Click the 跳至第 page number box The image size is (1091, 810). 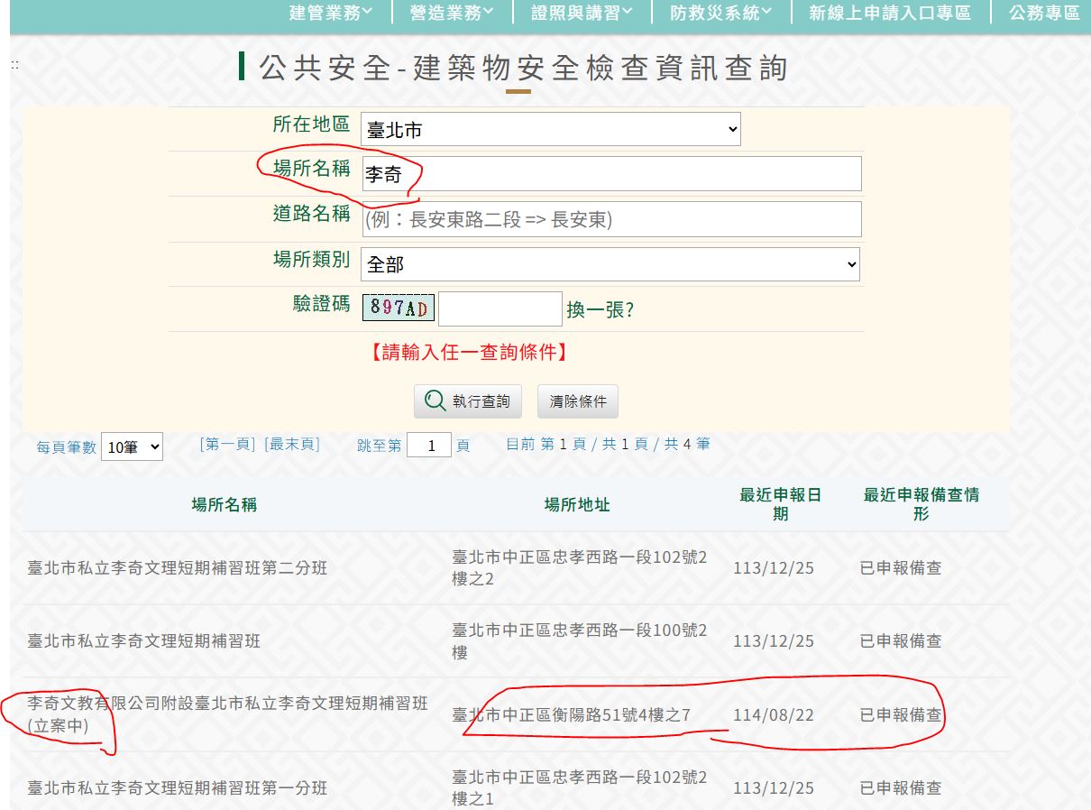coord(428,446)
